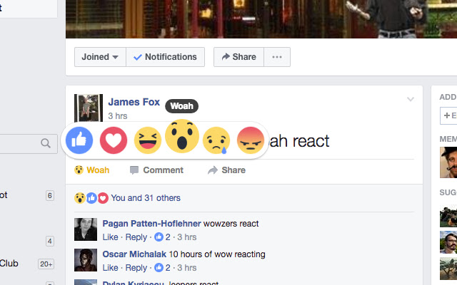Viewport: 457px width, 285px height.
Task: Open Pagan Patten-Hoflehner's avatar
Action: [x=86, y=229]
